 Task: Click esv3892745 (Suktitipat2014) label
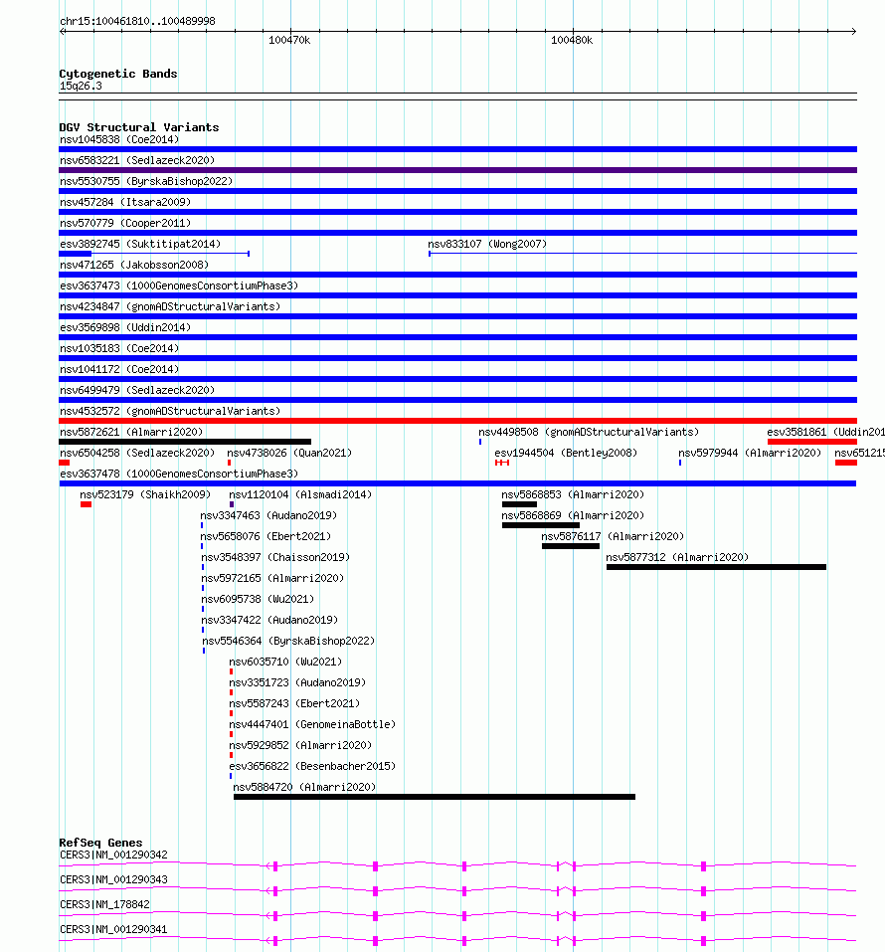tap(140, 244)
